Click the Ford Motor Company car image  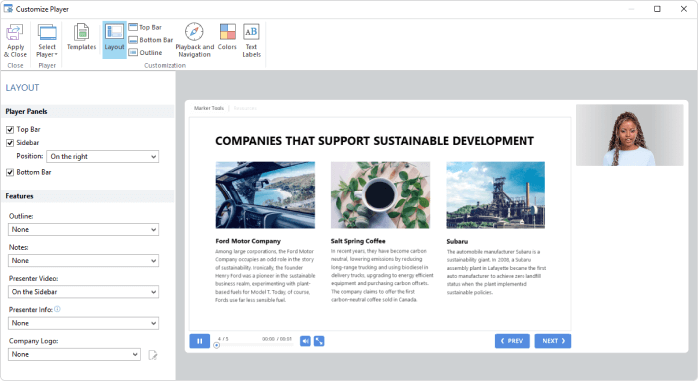point(265,194)
